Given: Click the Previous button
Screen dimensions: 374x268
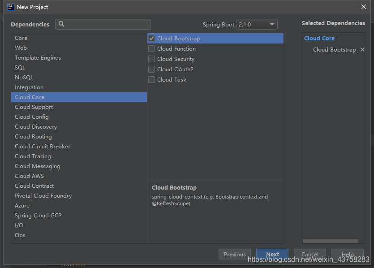Looking at the screenshot, I should (x=235, y=255).
